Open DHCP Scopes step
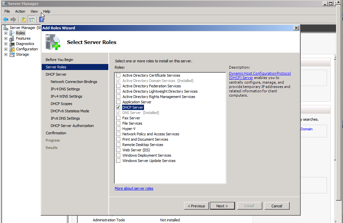This screenshot has width=343, height=223. tap(61, 104)
